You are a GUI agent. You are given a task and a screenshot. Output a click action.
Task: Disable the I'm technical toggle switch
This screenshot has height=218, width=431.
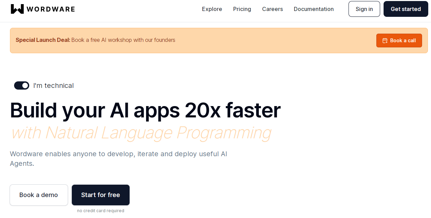click(x=22, y=85)
